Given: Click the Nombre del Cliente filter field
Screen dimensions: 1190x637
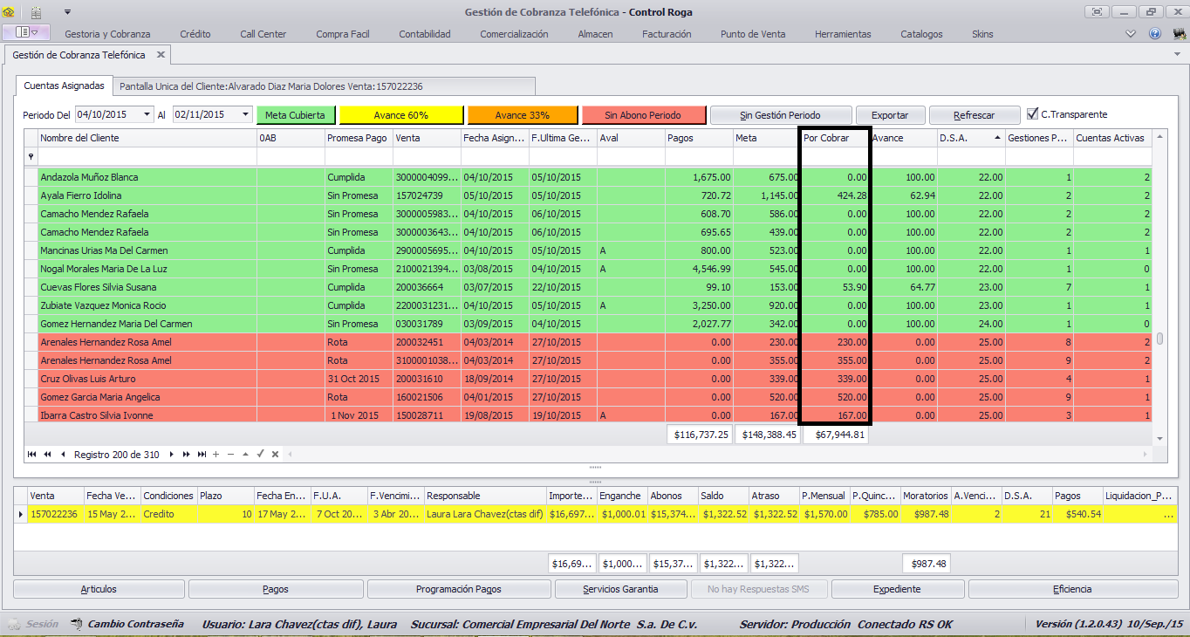Looking at the screenshot, I should [147, 156].
